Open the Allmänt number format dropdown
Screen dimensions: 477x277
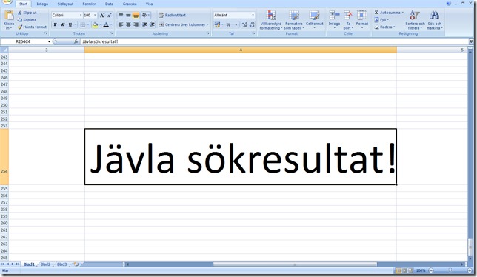(x=253, y=16)
